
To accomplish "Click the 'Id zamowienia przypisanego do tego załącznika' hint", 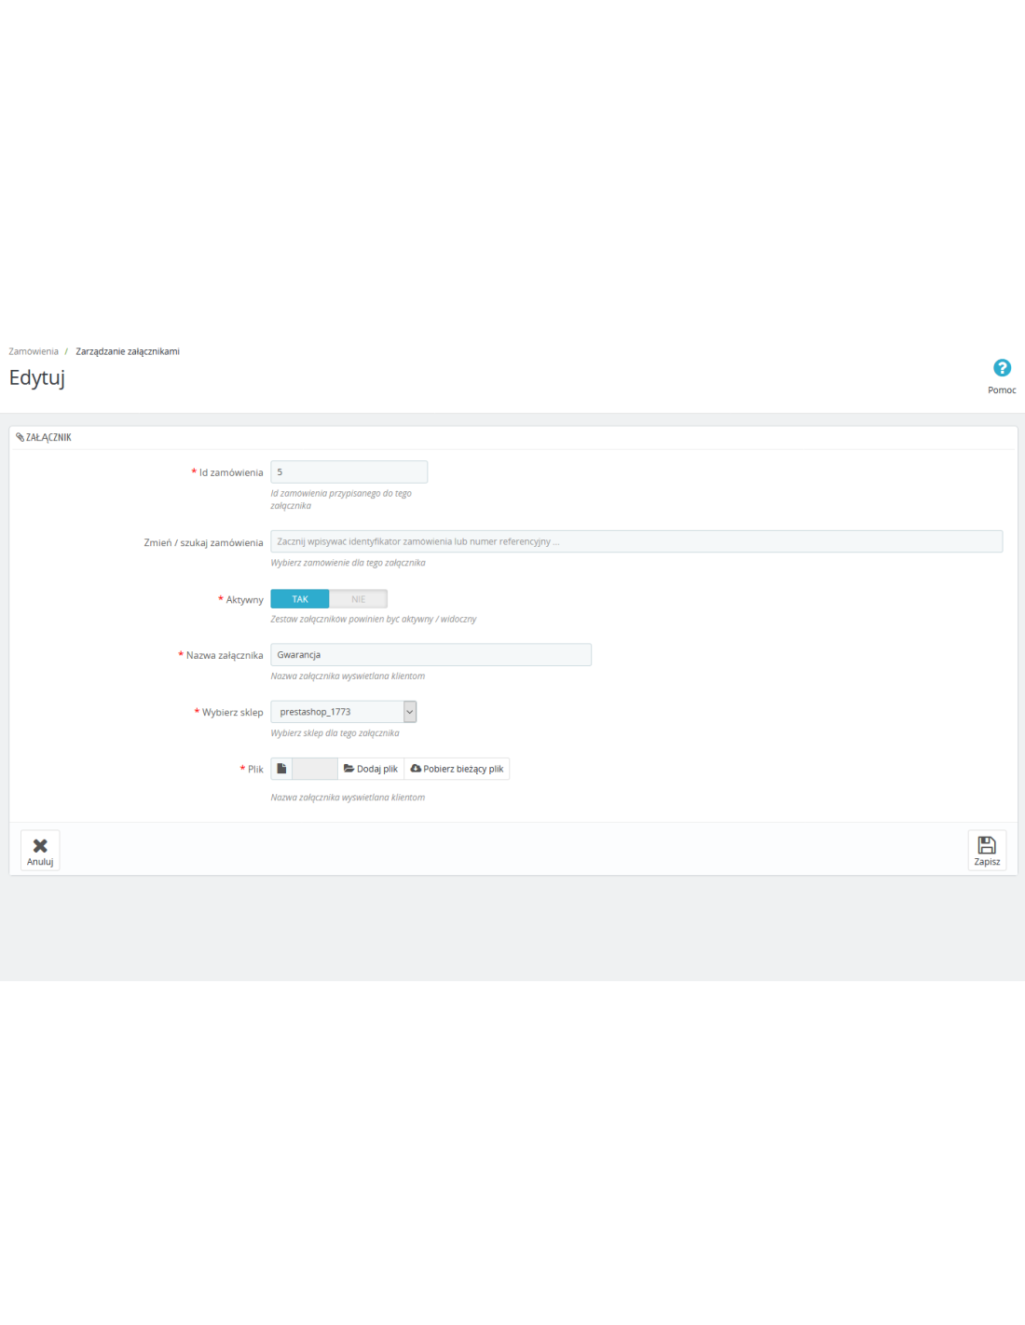I will pos(341,499).
